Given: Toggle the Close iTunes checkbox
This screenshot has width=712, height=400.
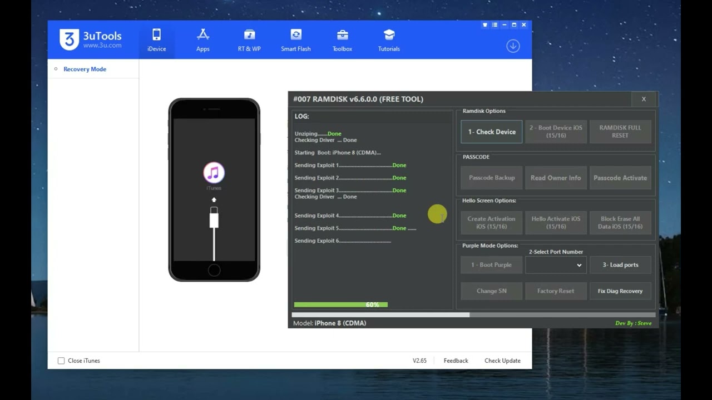Looking at the screenshot, I should pos(61,361).
